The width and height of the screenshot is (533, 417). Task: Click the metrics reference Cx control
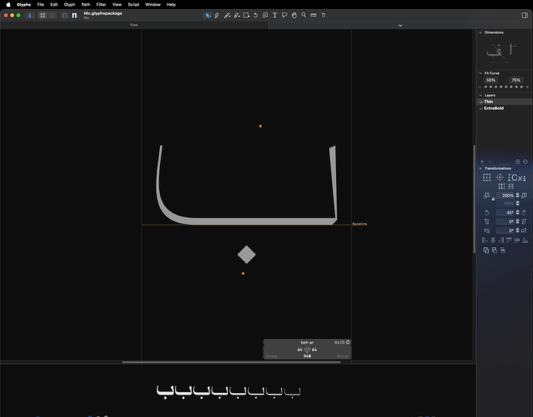(517, 178)
